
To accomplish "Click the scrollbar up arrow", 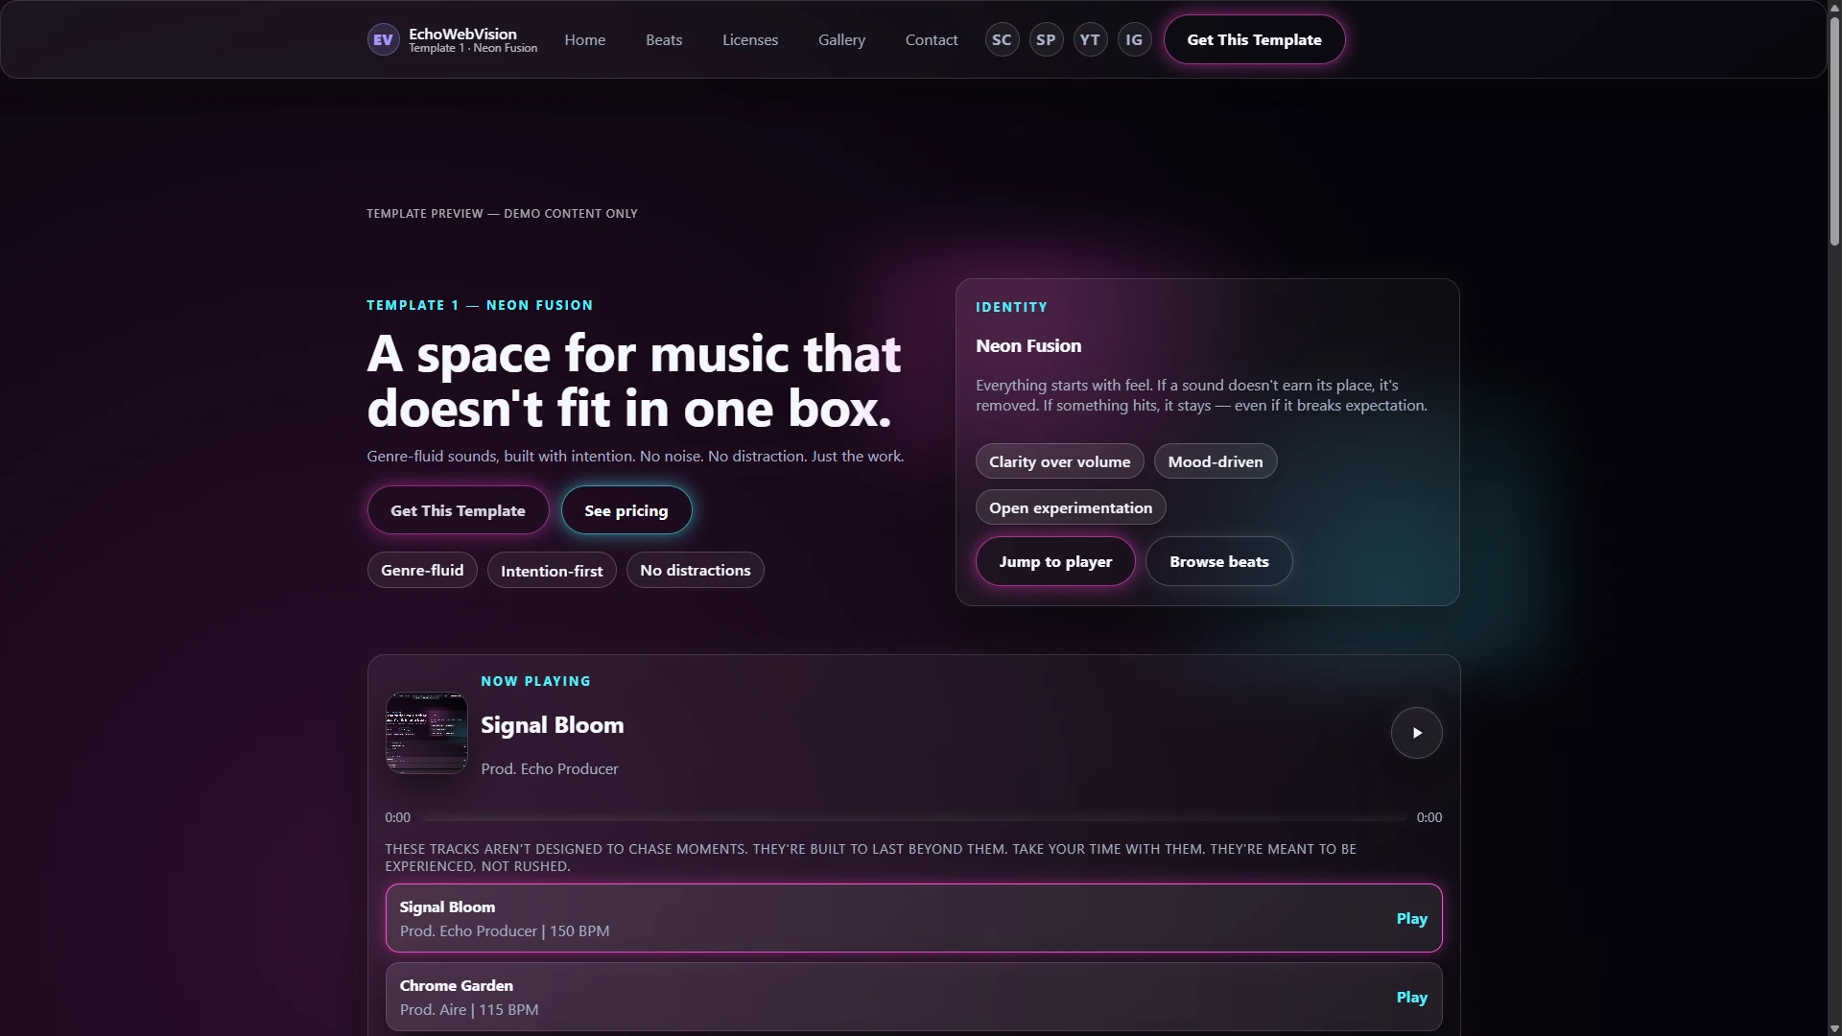I will pyautogui.click(x=1834, y=8).
